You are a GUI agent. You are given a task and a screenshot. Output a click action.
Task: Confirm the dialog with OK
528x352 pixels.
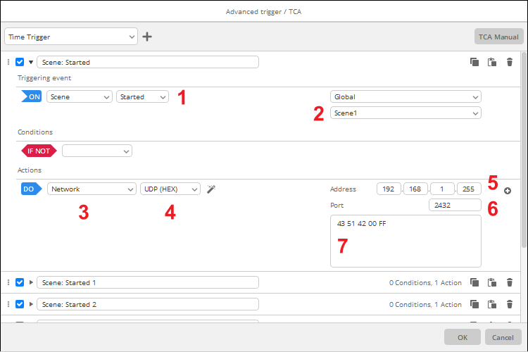463,337
